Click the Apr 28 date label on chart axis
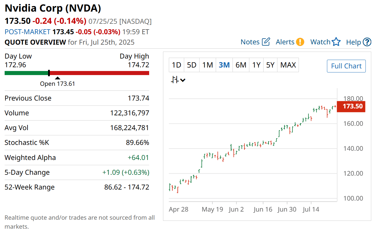The image size is (373, 233). click(x=179, y=209)
